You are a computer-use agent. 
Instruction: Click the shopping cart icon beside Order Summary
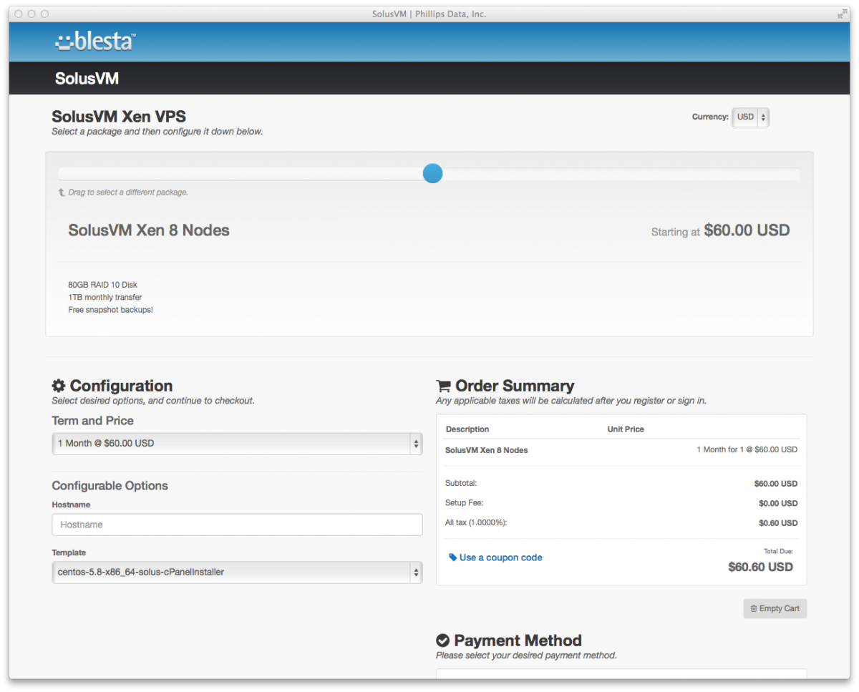443,386
